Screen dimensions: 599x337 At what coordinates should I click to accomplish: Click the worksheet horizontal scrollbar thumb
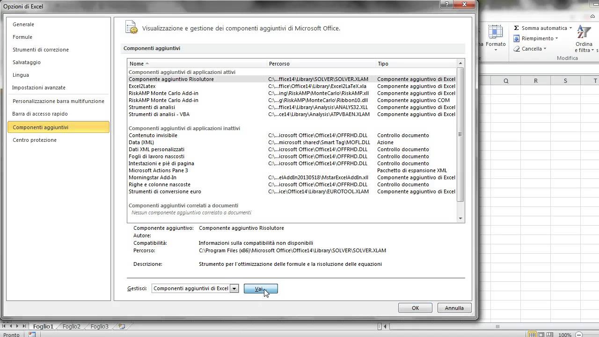(x=497, y=327)
